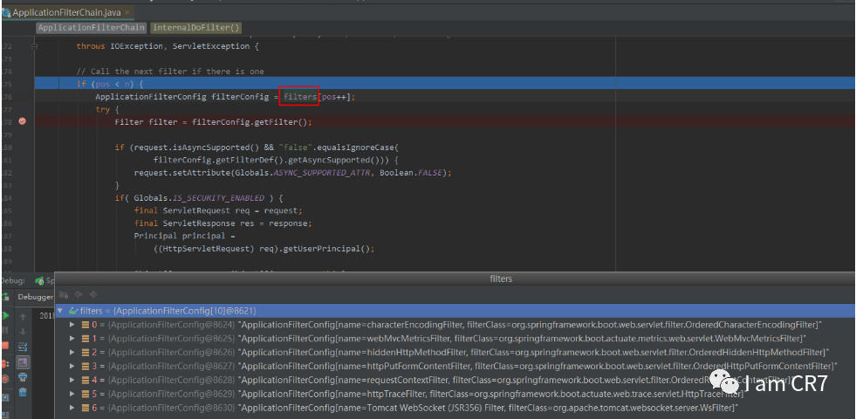Click the getUserPrincipal() code line
The image size is (856, 419).
[x=264, y=249]
